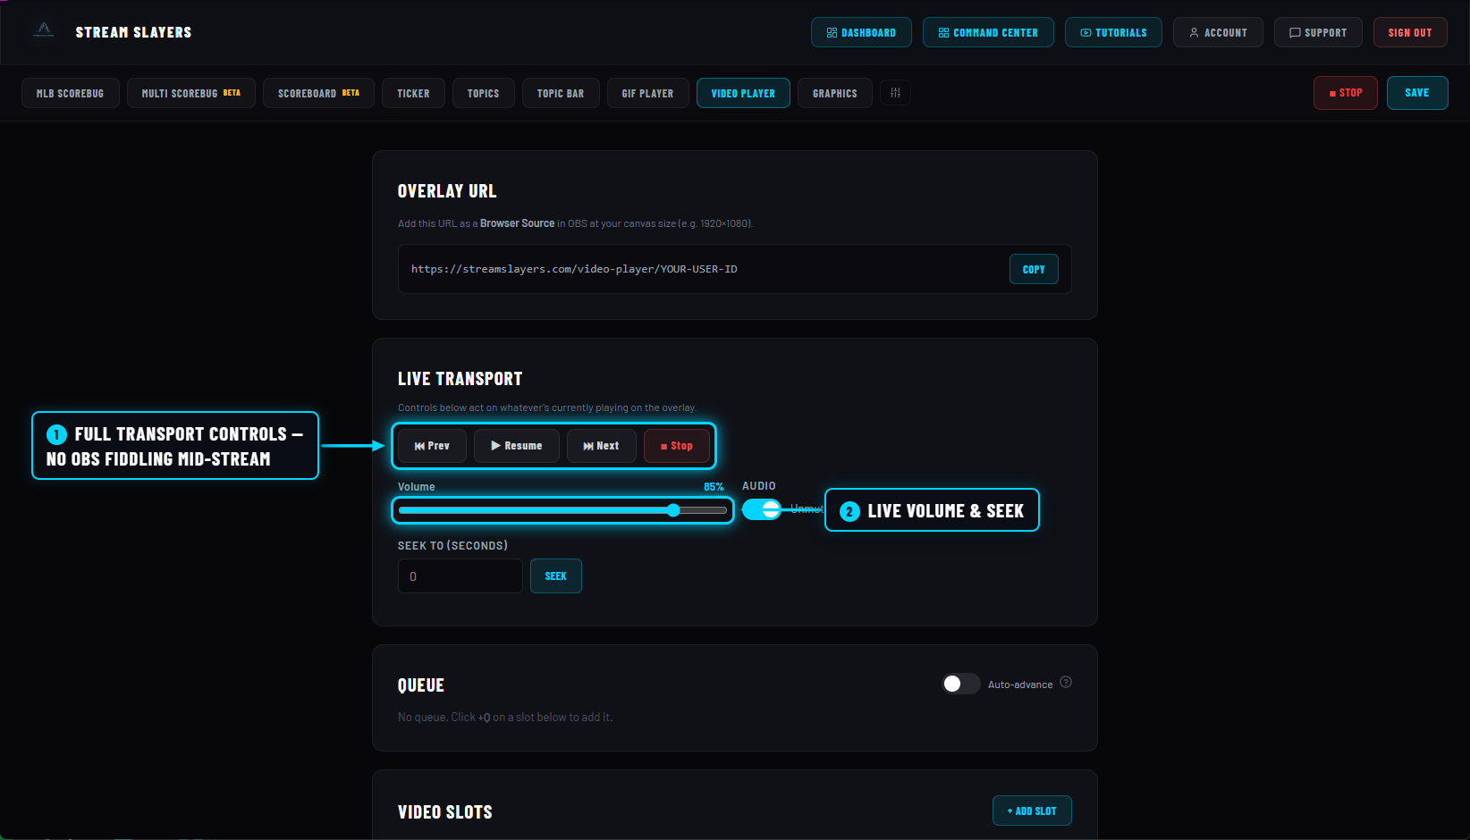This screenshot has width=1470, height=840.
Task: Open the Auto-advance help icon
Action: (1066, 683)
